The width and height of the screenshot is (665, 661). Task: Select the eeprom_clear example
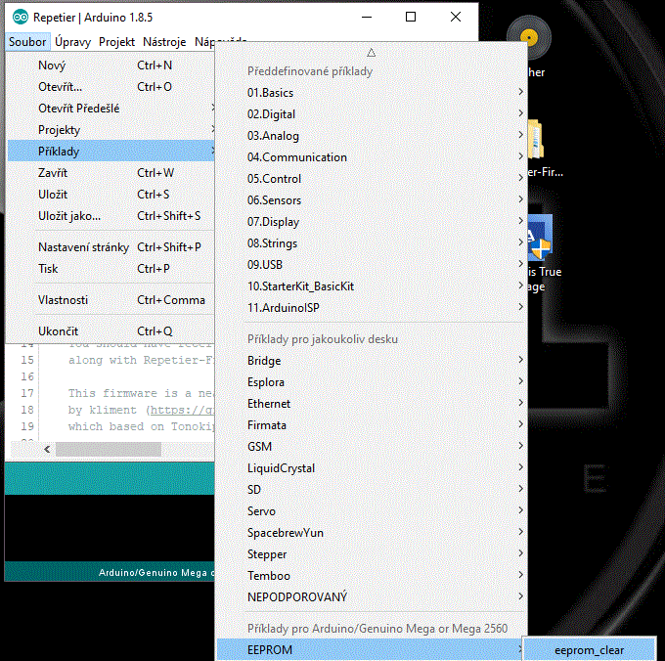click(x=588, y=649)
